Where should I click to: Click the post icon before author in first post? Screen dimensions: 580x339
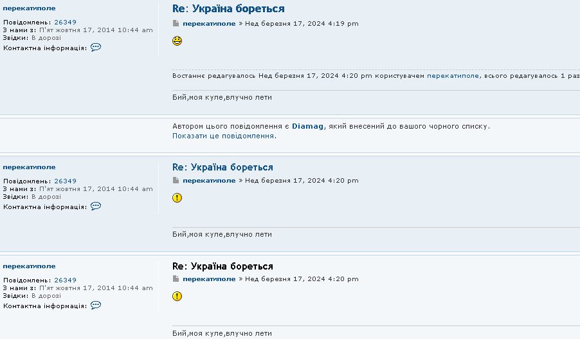pyautogui.click(x=176, y=24)
